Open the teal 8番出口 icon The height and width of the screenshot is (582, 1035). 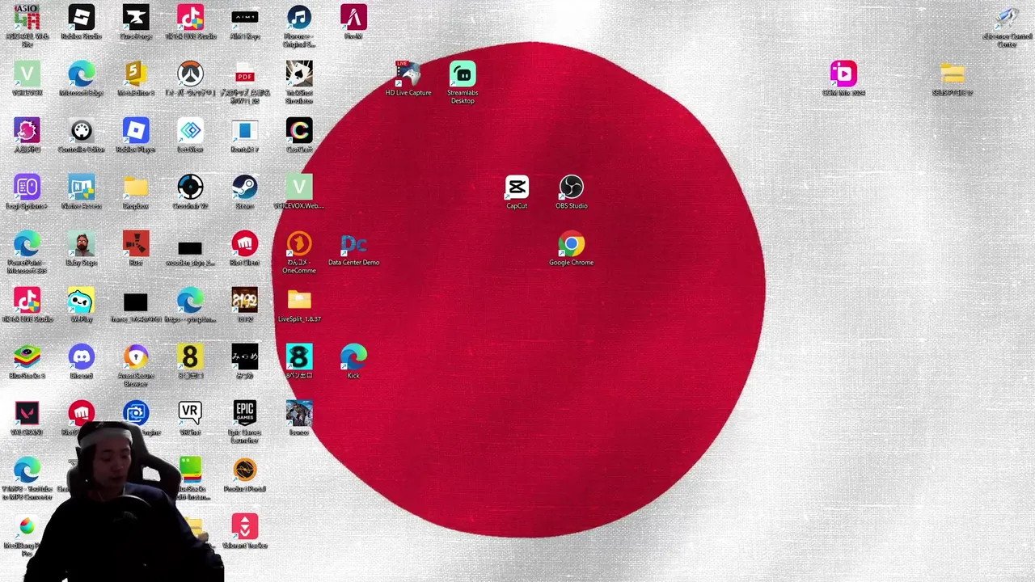click(299, 357)
